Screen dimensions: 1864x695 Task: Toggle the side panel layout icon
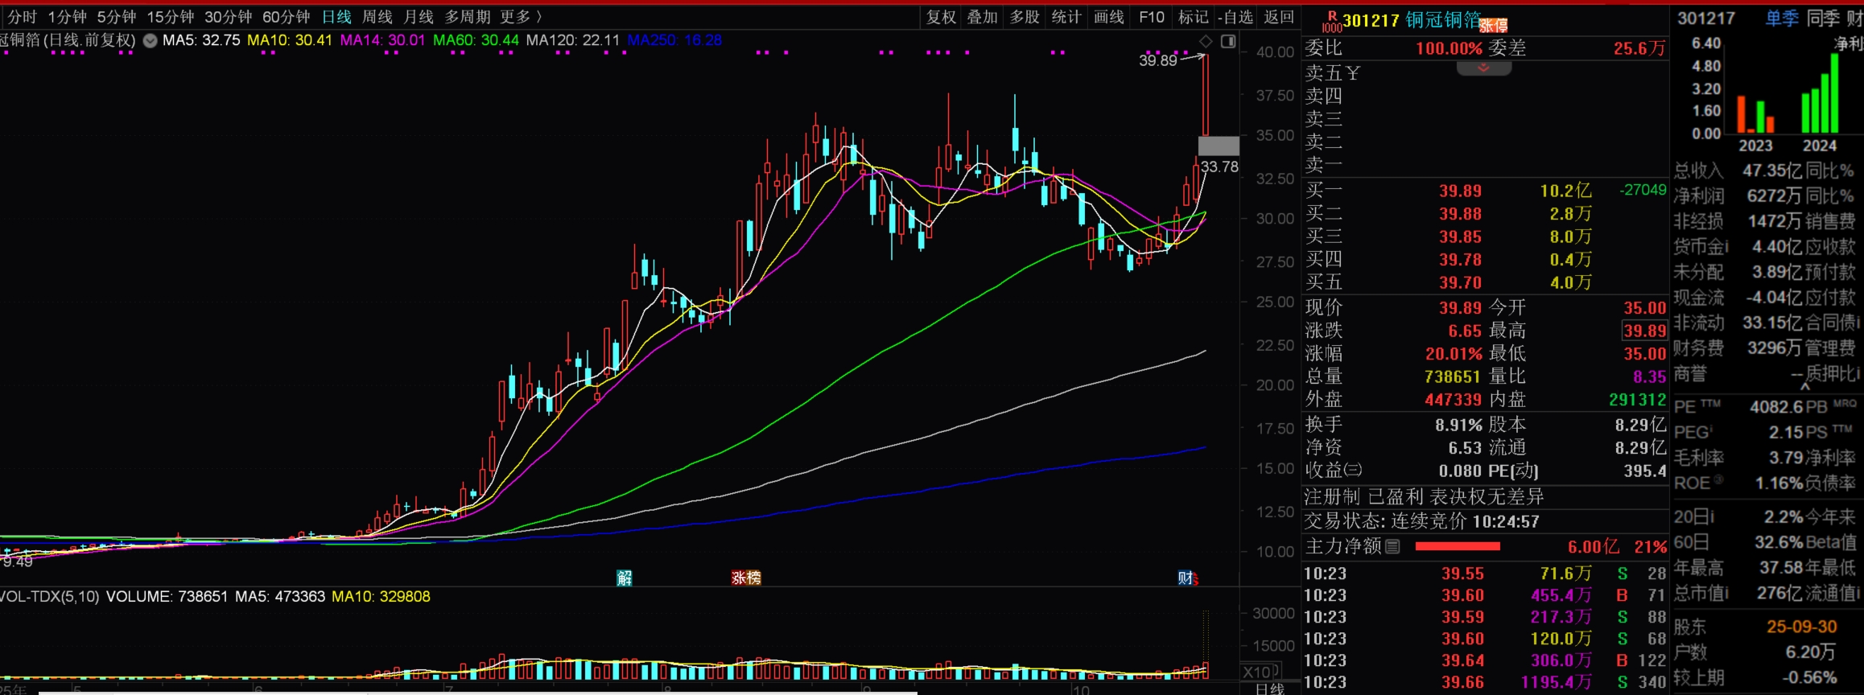[x=1228, y=41]
